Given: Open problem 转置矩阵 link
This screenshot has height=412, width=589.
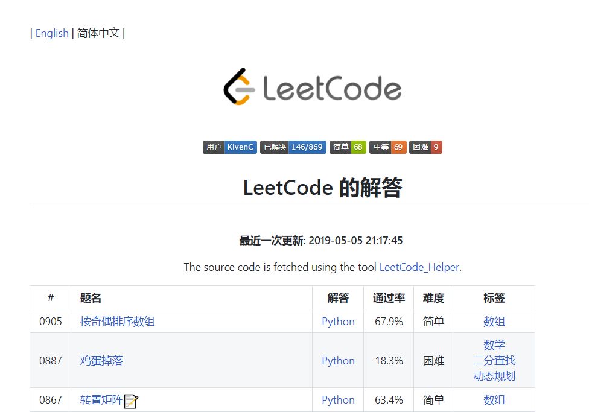Looking at the screenshot, I should coord(101,399).
